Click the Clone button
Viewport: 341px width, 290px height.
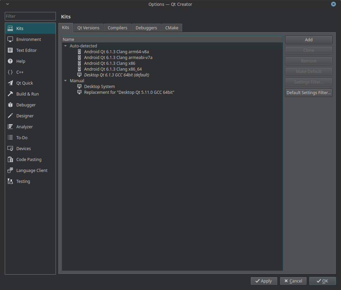click(x=309, y=50)
